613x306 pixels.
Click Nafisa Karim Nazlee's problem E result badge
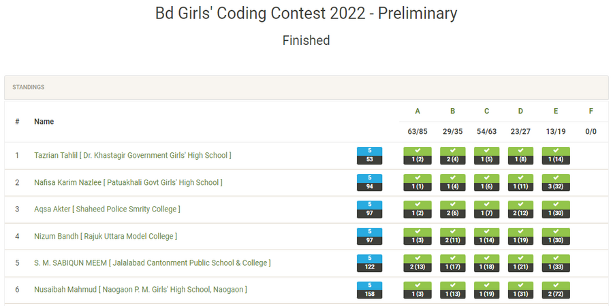coord(556,182)
